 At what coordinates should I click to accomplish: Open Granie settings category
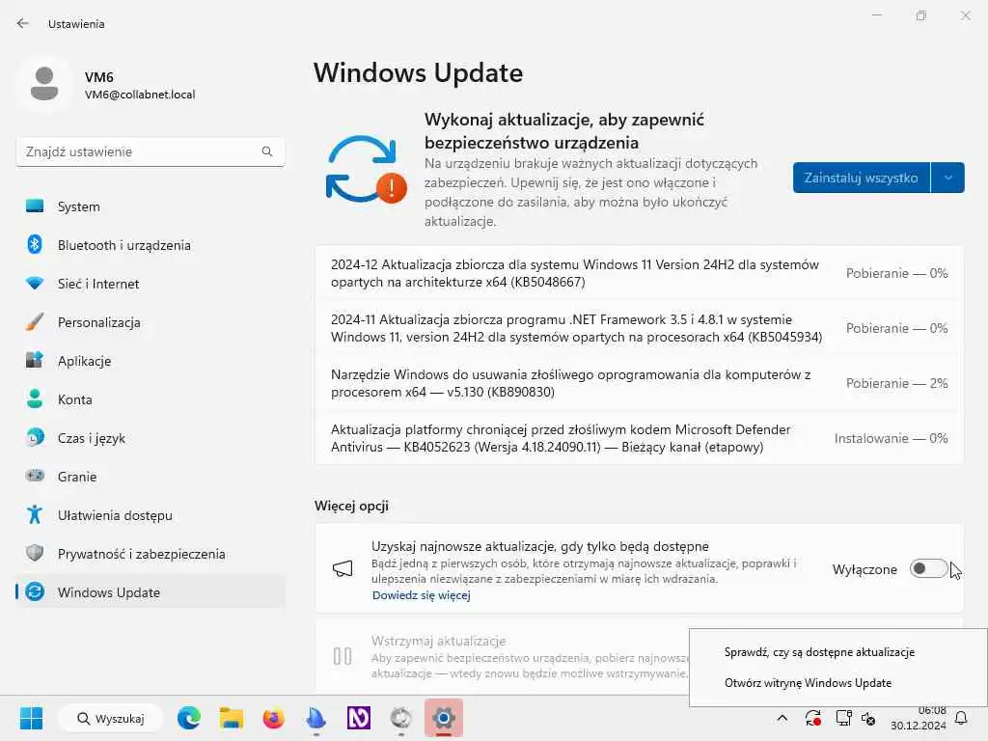pyautogui.click(x=150, y=477)
